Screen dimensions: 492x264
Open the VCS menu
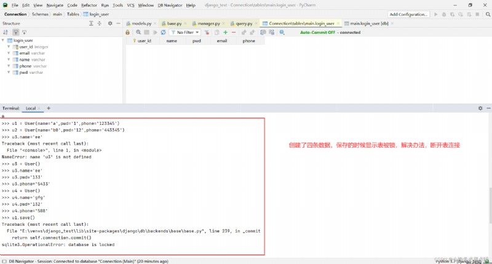(x=130, y=5)
